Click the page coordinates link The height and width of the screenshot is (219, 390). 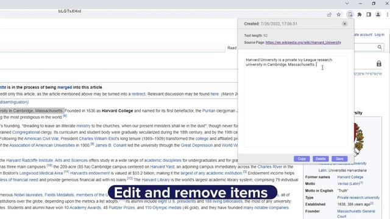368,74
